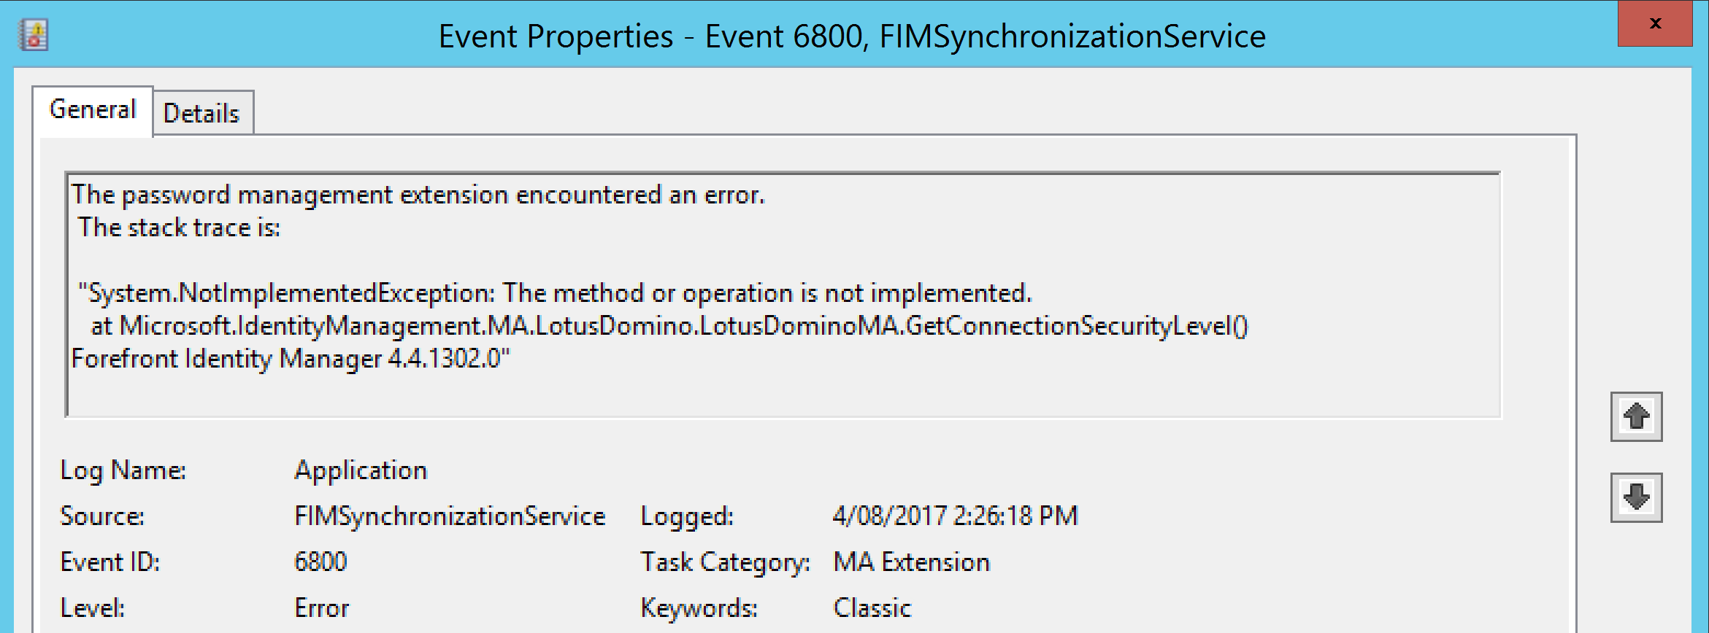Select the General tab
The height and width of the screenshot is (633, 1709).
click(x=92, y=109)
